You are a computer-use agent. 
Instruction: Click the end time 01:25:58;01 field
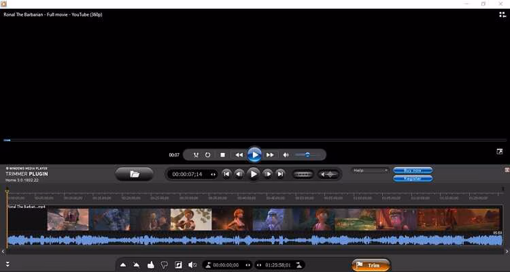click(x=277, y=265)
